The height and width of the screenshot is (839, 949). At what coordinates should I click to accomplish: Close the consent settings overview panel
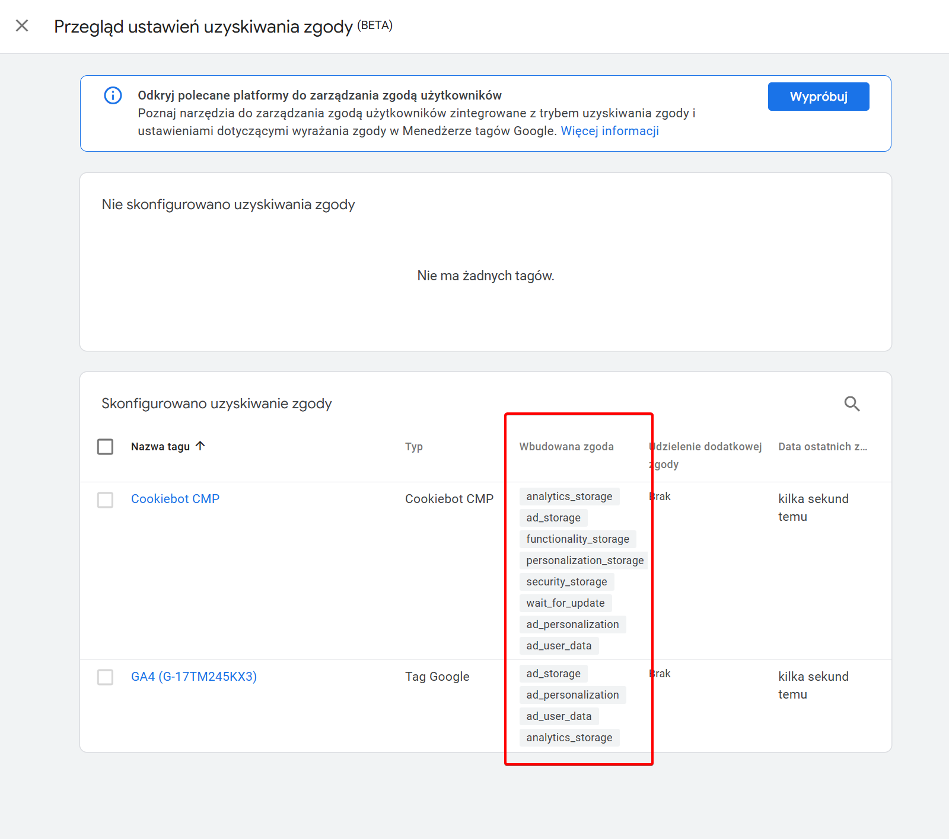click(x=22, y=25)
